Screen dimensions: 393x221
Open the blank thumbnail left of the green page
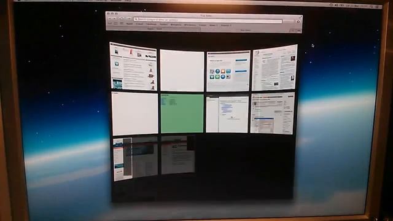click(x=135, y=114)
